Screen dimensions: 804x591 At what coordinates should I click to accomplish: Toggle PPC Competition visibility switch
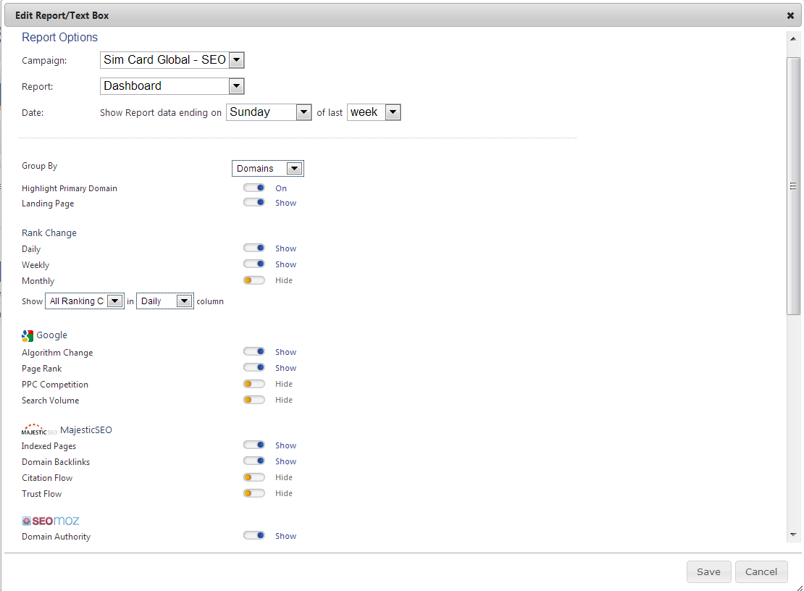(x=254, y=384)
